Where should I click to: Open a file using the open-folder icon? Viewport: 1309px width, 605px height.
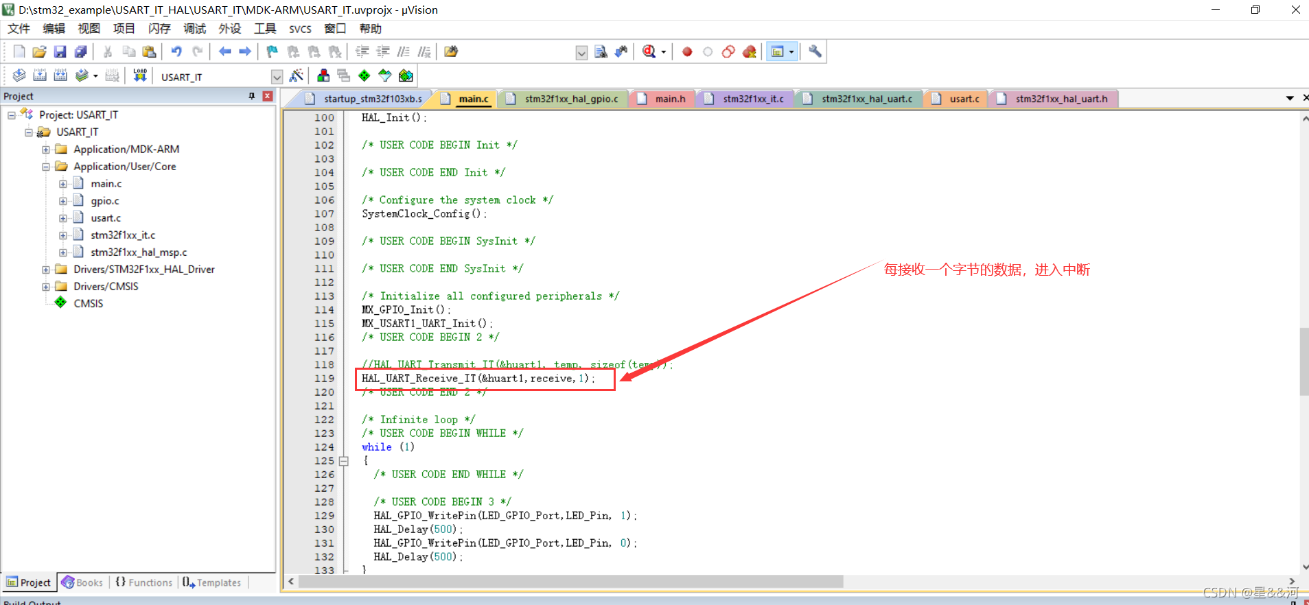pos(40,51)
